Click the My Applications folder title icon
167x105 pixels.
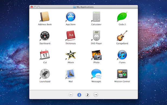pyautogui.click(x=75, y=7)
